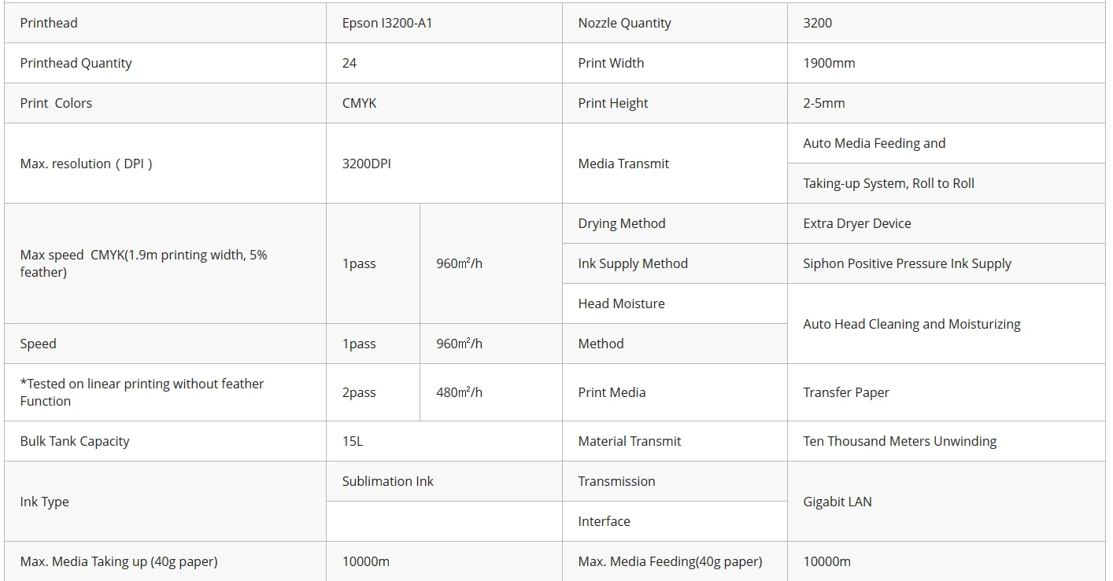Click Taking-up System, Roll to Roll cell
Screen dimensions: 1113x581
(946, 183)
